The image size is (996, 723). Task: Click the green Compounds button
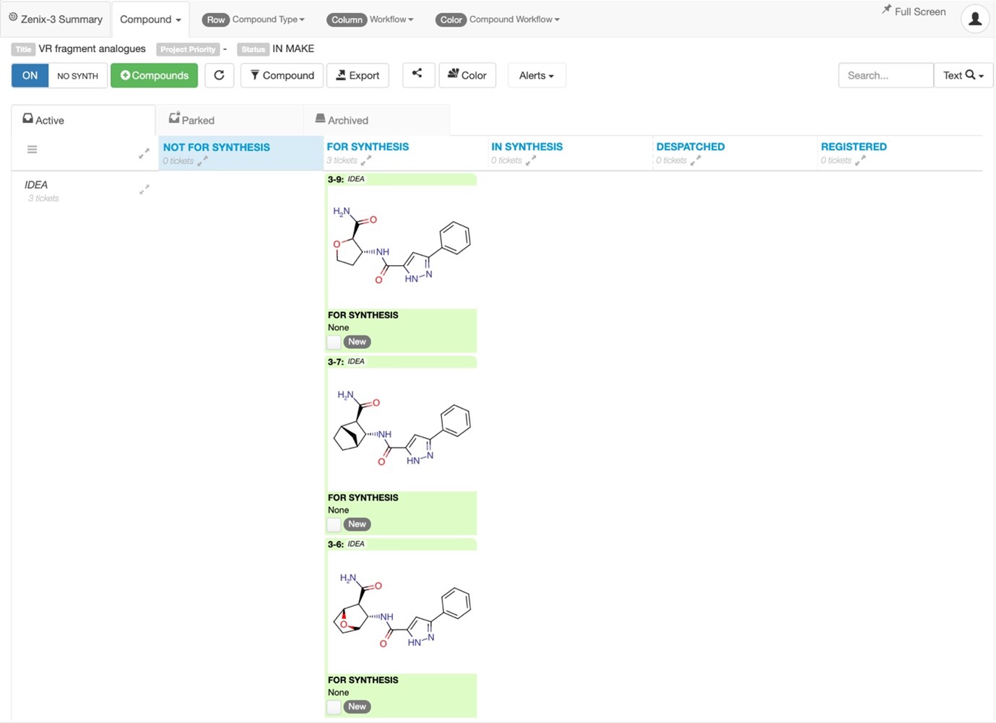tap(154, 75)
